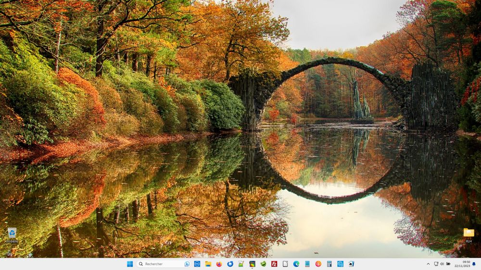Open the notification bell

tap(474, 264)
